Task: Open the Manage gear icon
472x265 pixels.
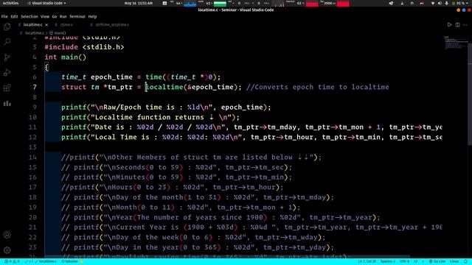Action: [x=7, y=250]
